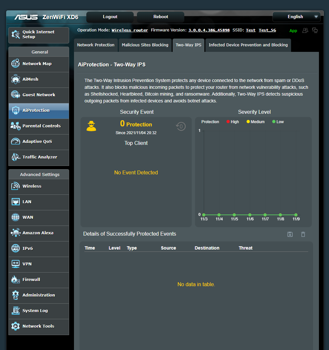Open System Log icon in sidebar
This screenshot has width=329, height=350.
(16, 310)
